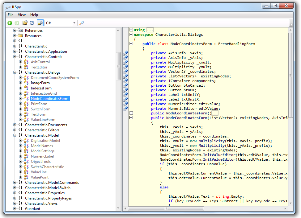The height and width of the screenshot is (218, 301).
Task: Click the ModelNames class icon
Action: [x=26, y=146]
